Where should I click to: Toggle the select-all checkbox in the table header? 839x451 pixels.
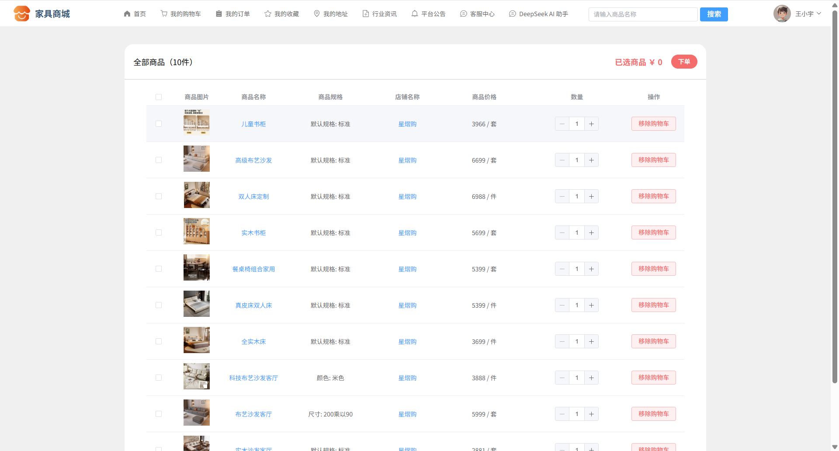coord(159,97)
